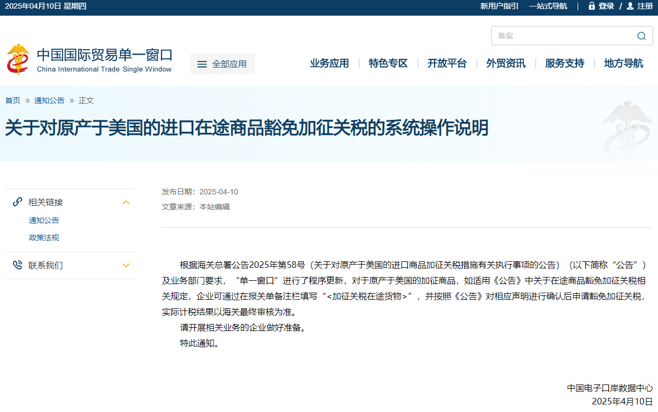This screenshot has width=658, height=412.
Task: Click the 新用户指引 top link
Action: (499, 6)
